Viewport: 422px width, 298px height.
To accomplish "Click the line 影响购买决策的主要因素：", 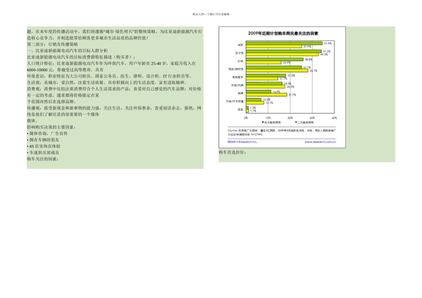I will click(x=52, y=127).
